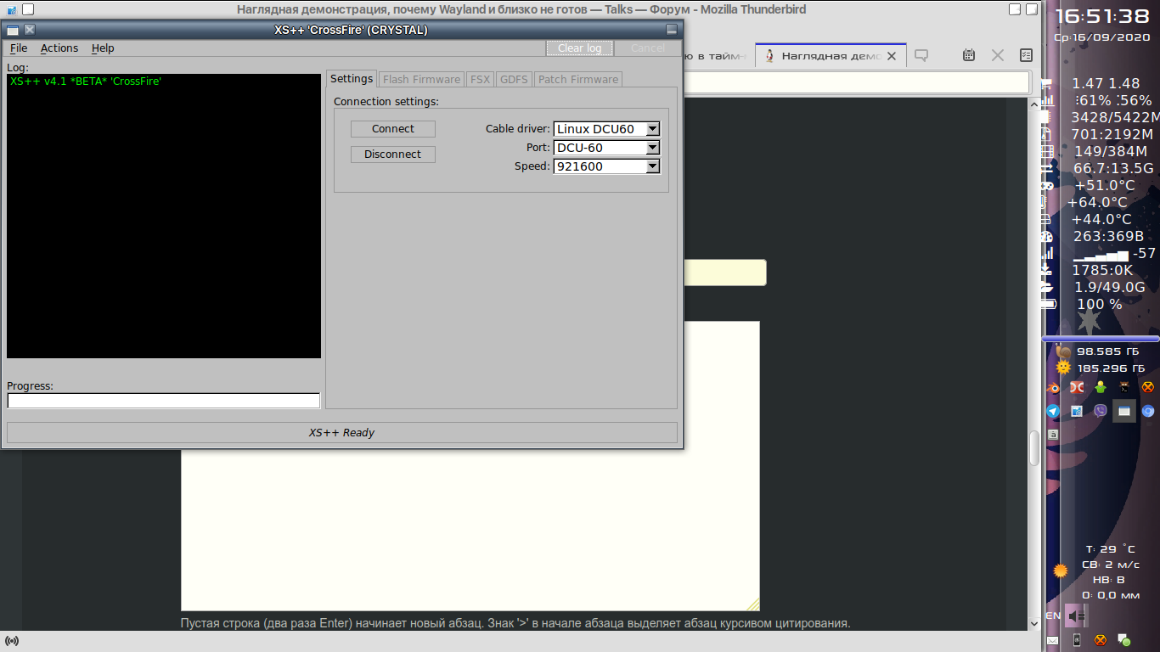This screenshot has height=652, width=1160.
Task: Switch the EN keyboard layout indicator
Action: (1053, 615)
